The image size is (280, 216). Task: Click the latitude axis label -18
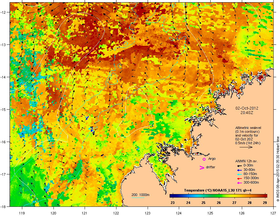pyautogui.click(x=3, y=206)
